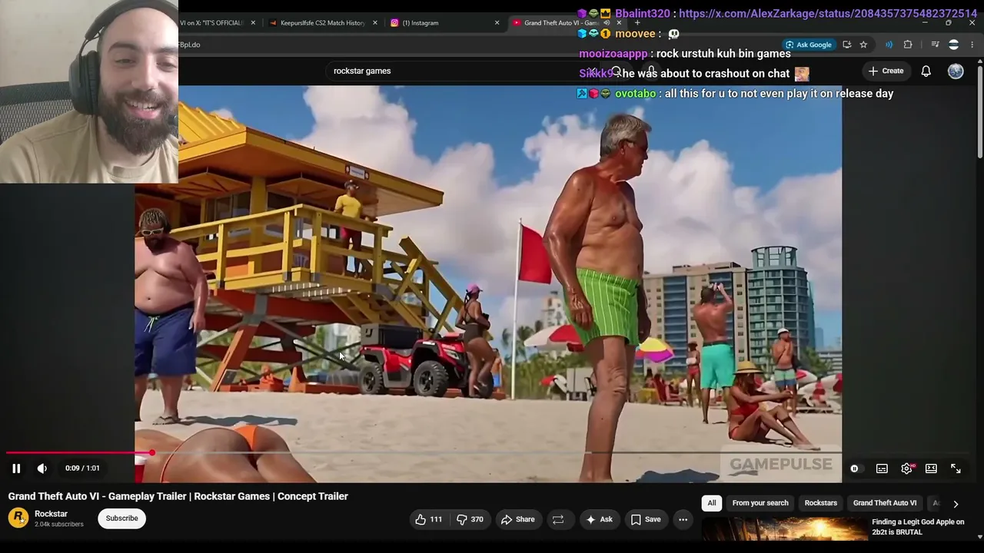
Task: Open YouTube notifications bell
Action: (x=926, y=71)
